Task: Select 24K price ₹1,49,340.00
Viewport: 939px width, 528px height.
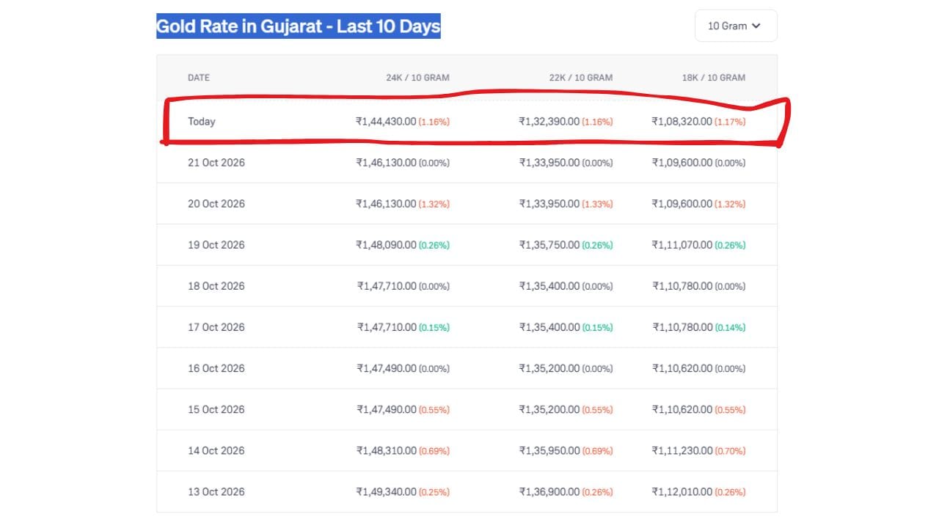Action: point(386,491)
